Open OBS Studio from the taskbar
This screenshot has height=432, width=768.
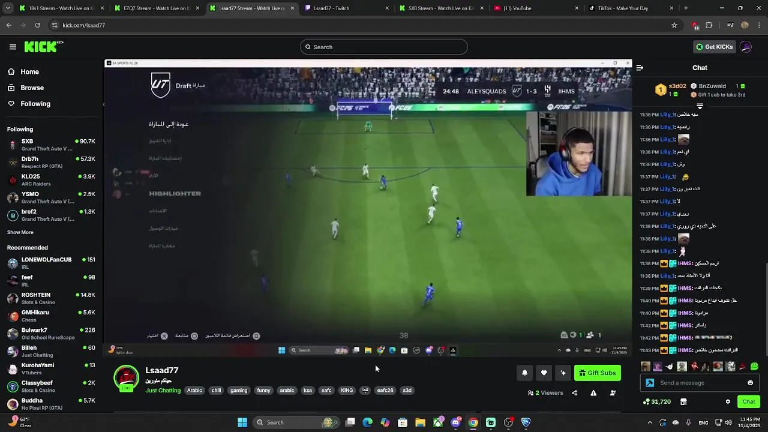[508, 422]
